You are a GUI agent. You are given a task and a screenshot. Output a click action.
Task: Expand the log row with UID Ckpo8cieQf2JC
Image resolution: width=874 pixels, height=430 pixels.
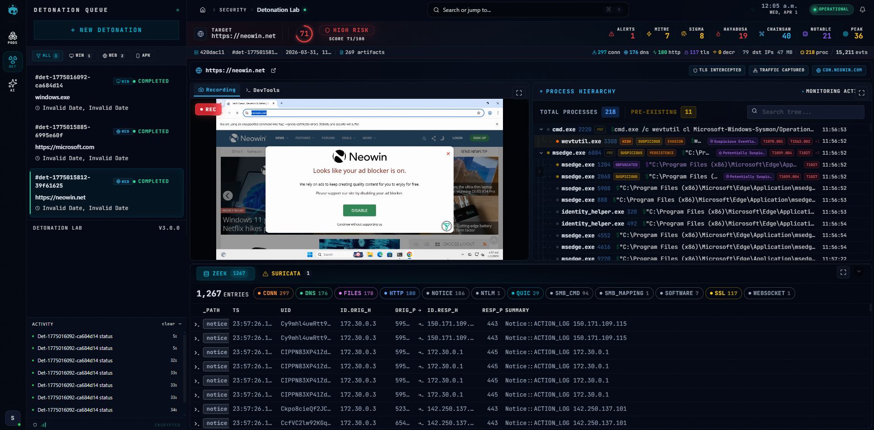pos(197,409)
